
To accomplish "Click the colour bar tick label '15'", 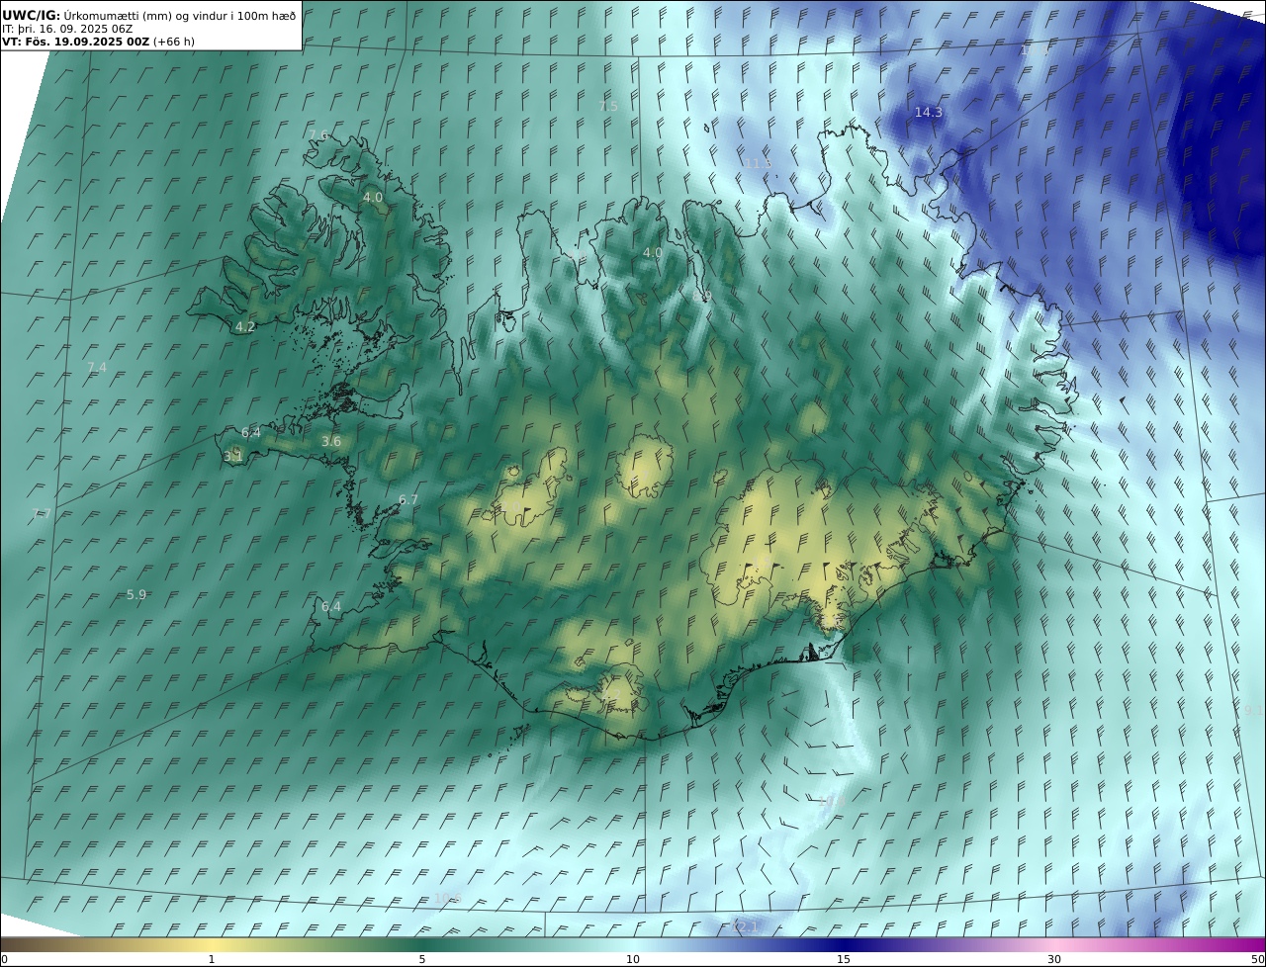I will point(844,959).
